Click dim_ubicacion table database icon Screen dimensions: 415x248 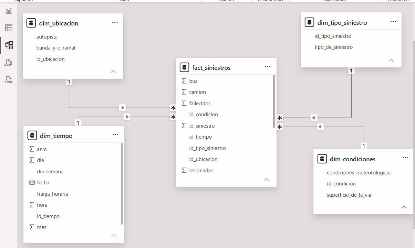(x=31, y=23)
